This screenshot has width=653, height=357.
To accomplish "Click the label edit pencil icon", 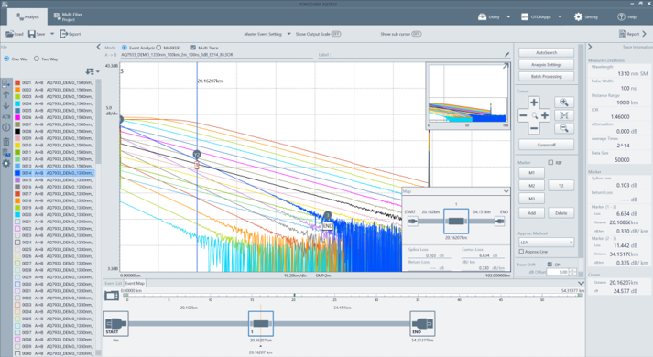I will tap(506, 55).
